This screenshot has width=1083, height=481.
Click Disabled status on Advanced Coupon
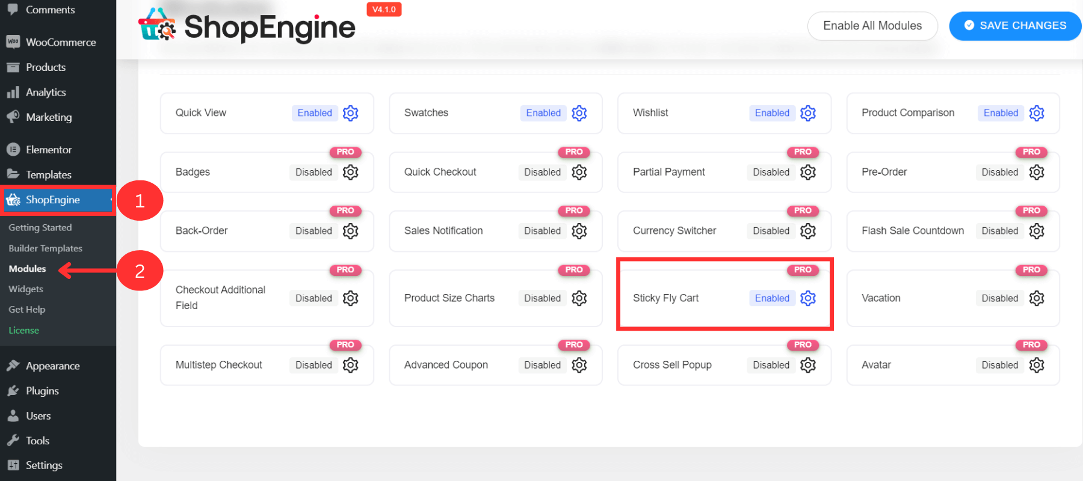click(542, 365)
